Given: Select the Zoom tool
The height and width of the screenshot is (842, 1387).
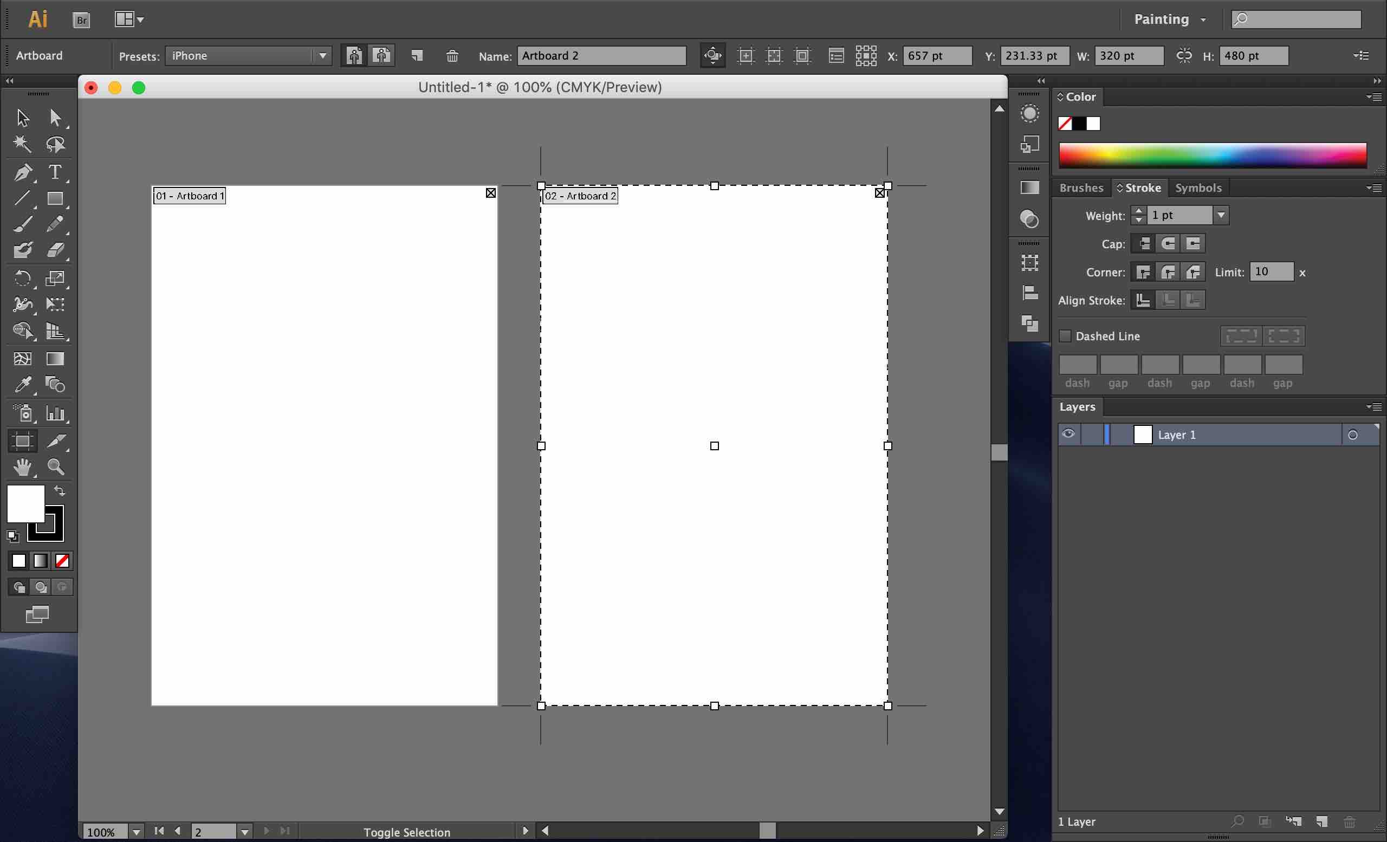Looking at the screenshot, I should tap(55, 467).
